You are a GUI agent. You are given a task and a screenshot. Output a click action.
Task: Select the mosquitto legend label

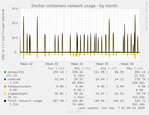[x=16, y=72]
